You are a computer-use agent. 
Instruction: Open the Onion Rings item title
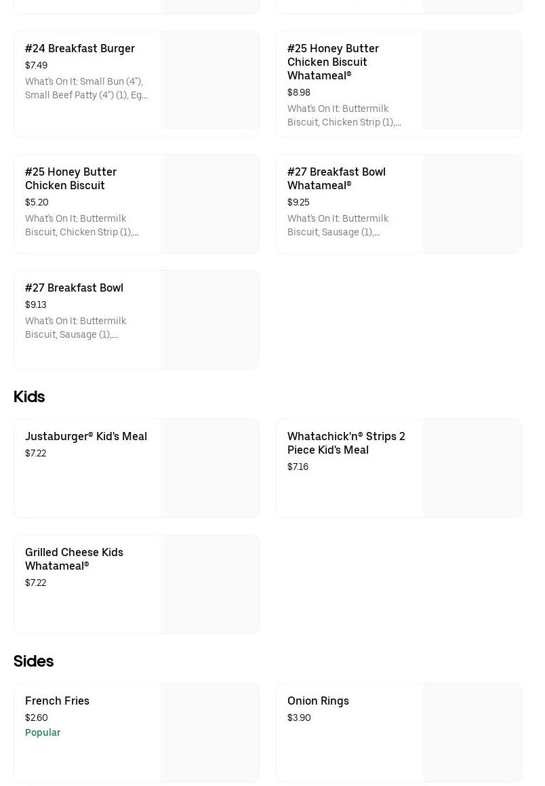(318, 701)
